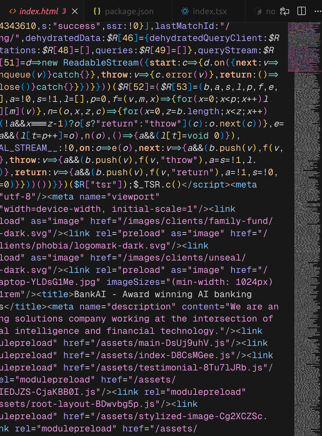Switch to the index.html tab

(39, 11)
